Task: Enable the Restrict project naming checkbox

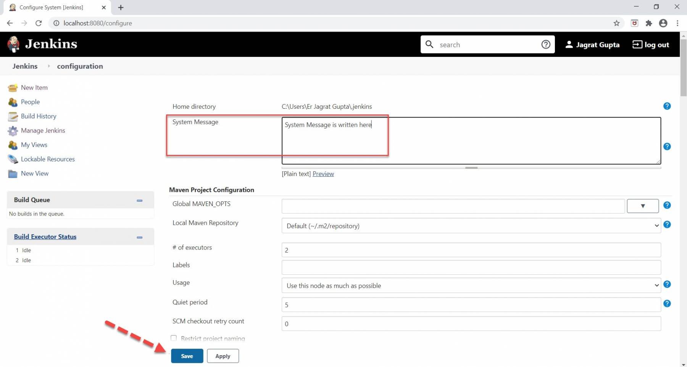Action: 174,338
